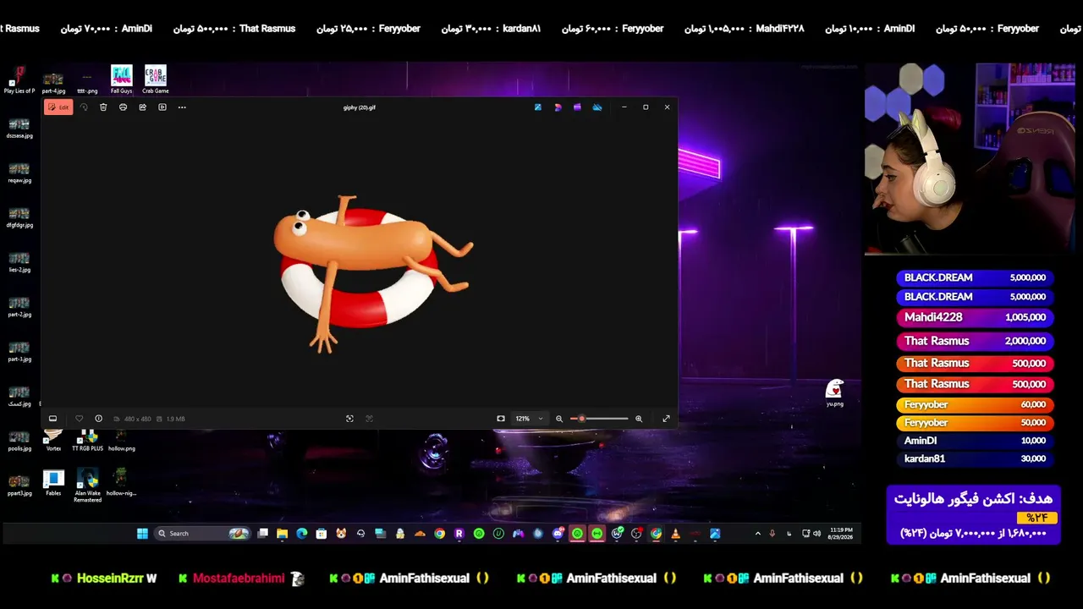Screen dimensions: 1083x609
Task: Open the Windows Start menu
Action: pyautogui.click(x=142, y=534)
